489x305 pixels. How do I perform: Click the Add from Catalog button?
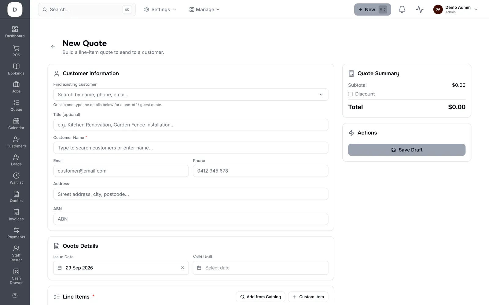260,297
